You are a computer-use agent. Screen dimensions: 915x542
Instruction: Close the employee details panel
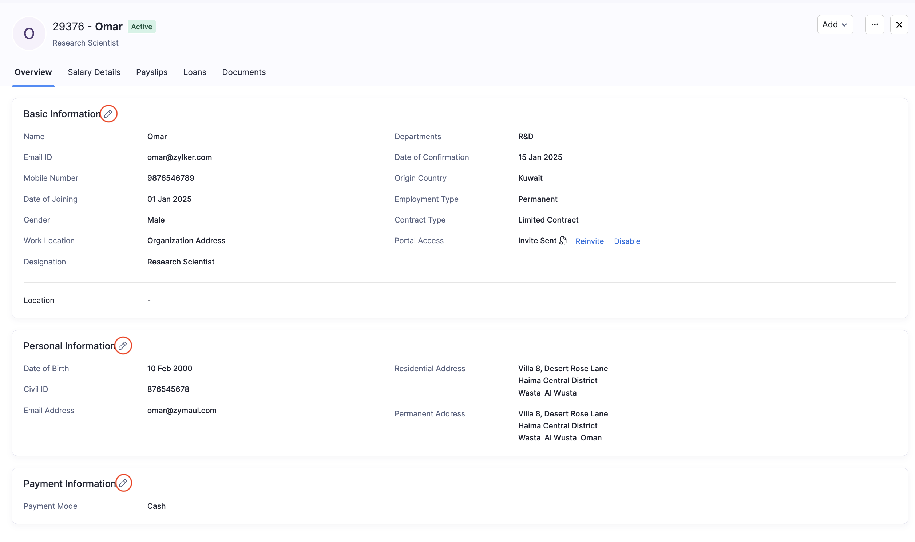point(899,25)
